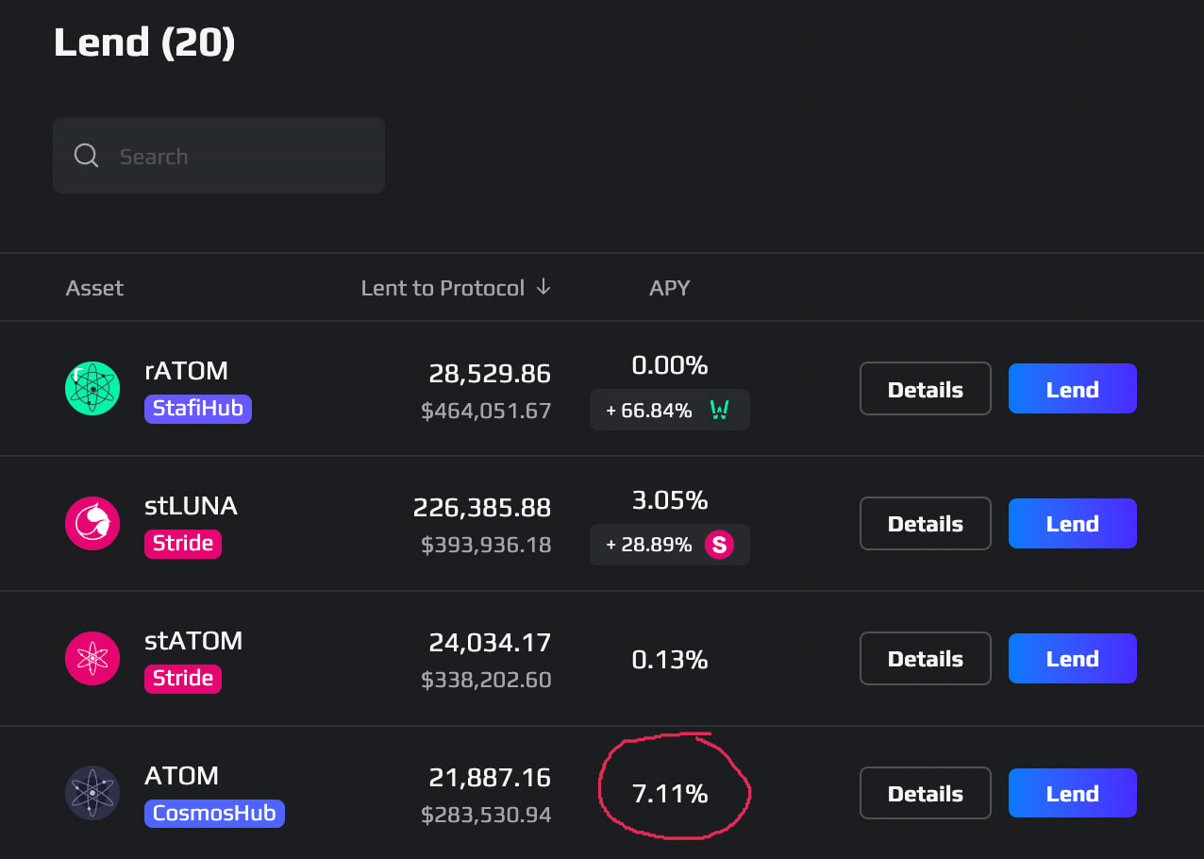This screenshot has width=1204, height=859.
Task: Open Details for stATOM
Action: [925, 659]
